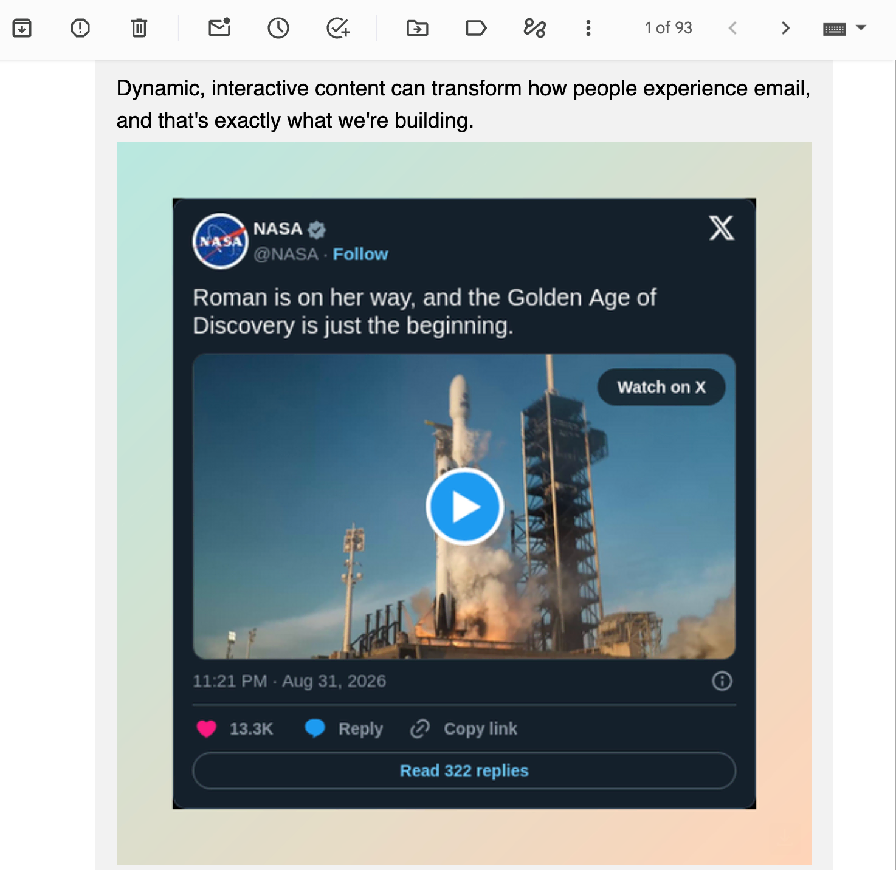Click the NASA profile avatar
896x870 pixels.
[221, 241]
